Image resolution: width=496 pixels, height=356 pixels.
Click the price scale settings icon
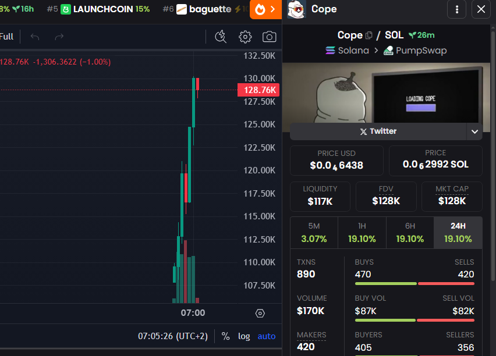coord(260,314)
